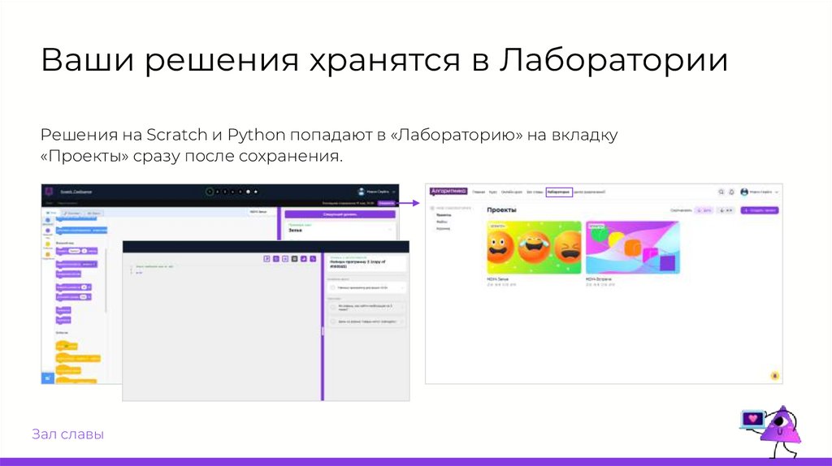This screenshot has height=466, width=832.
Task: Click the purple logo in Scratch editor header
Action: pyautogui.click(x=50, y=192)
